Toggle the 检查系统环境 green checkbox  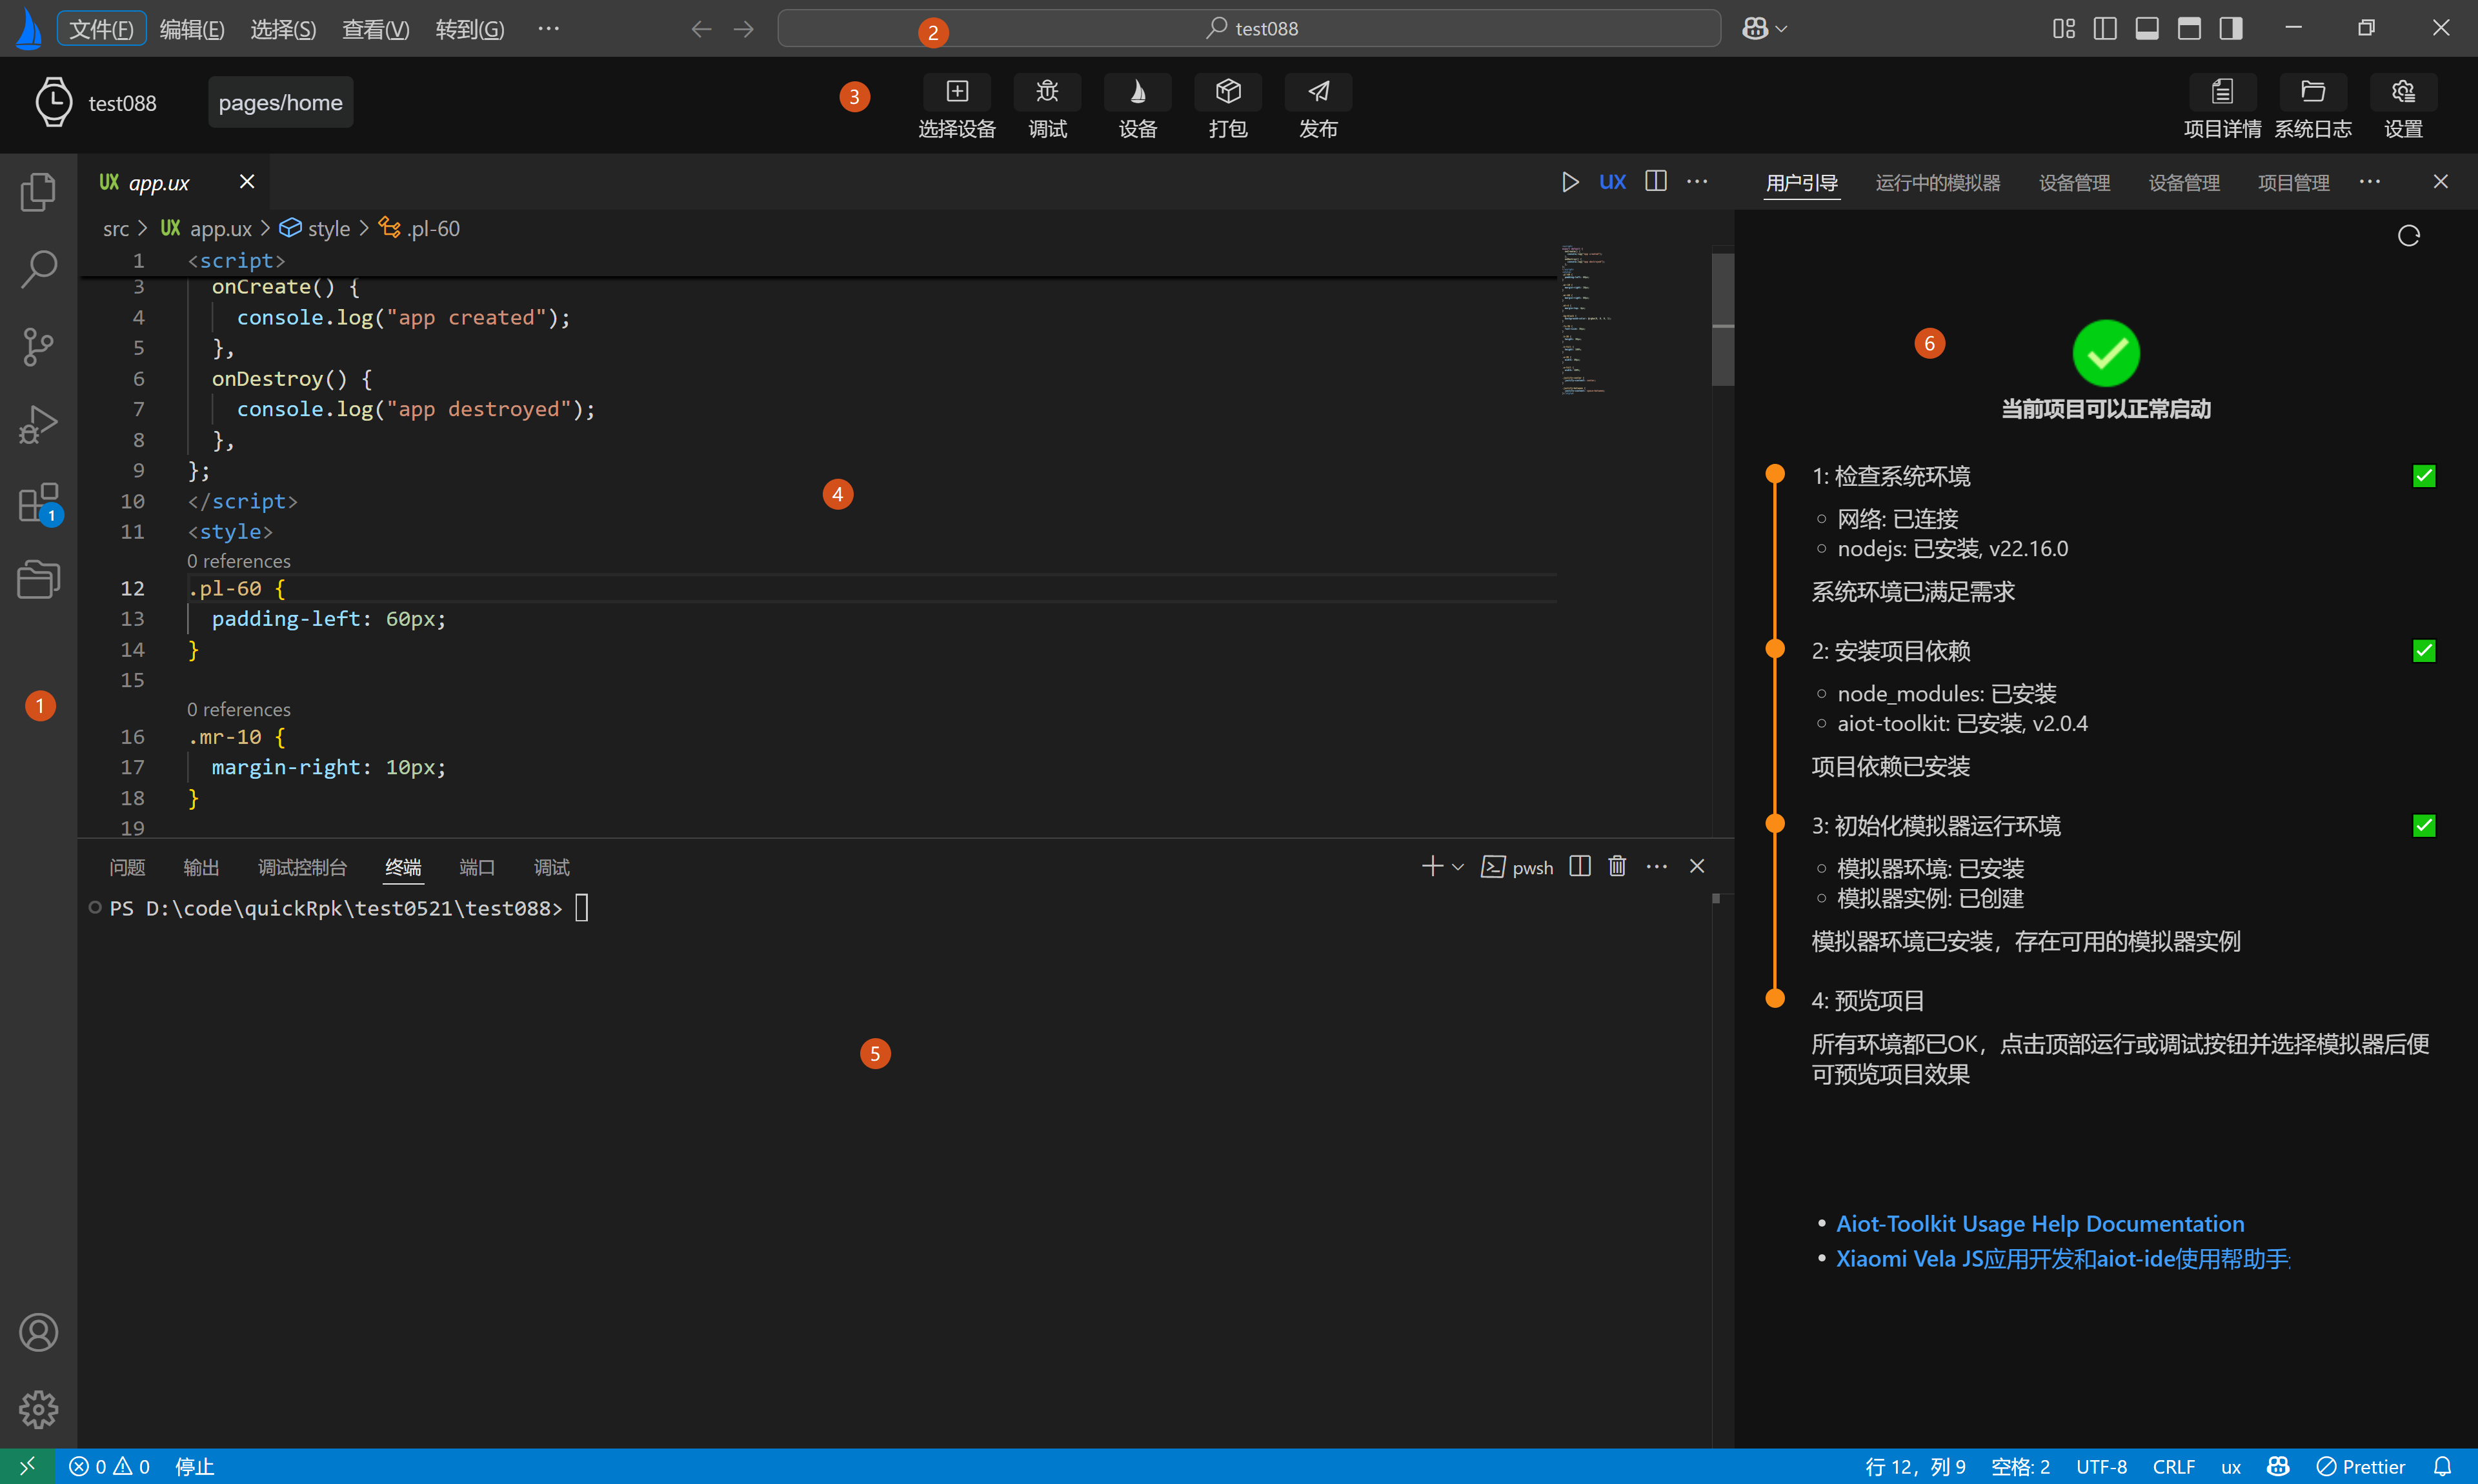[x=2423, y=476]
